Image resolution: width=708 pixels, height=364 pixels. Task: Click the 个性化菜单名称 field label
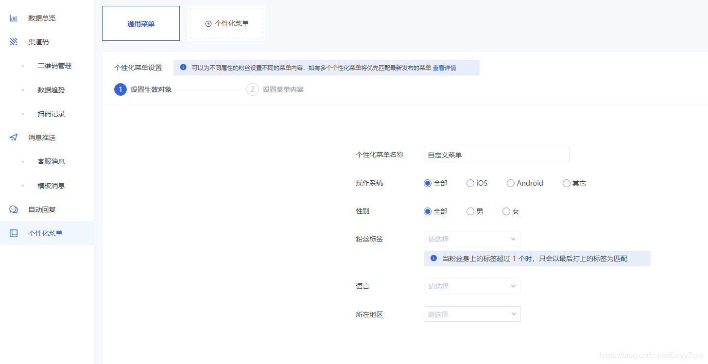click(380, 155)
